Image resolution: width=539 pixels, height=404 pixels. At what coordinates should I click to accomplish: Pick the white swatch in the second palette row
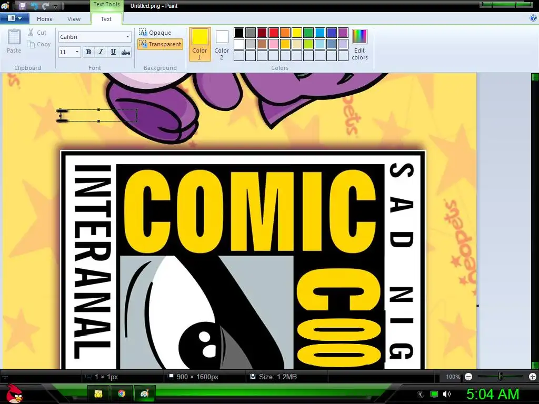coord(239,44)
